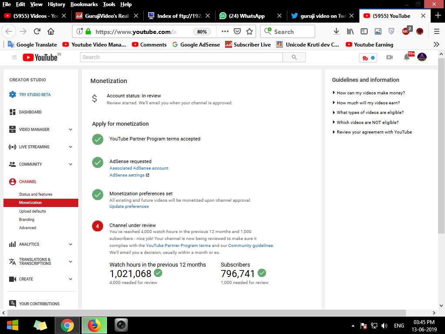Bookmark this page with star icon

[249, 31]
